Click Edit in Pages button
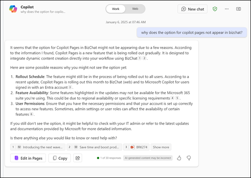The image size is (251, 178). (x=28, y=158)
